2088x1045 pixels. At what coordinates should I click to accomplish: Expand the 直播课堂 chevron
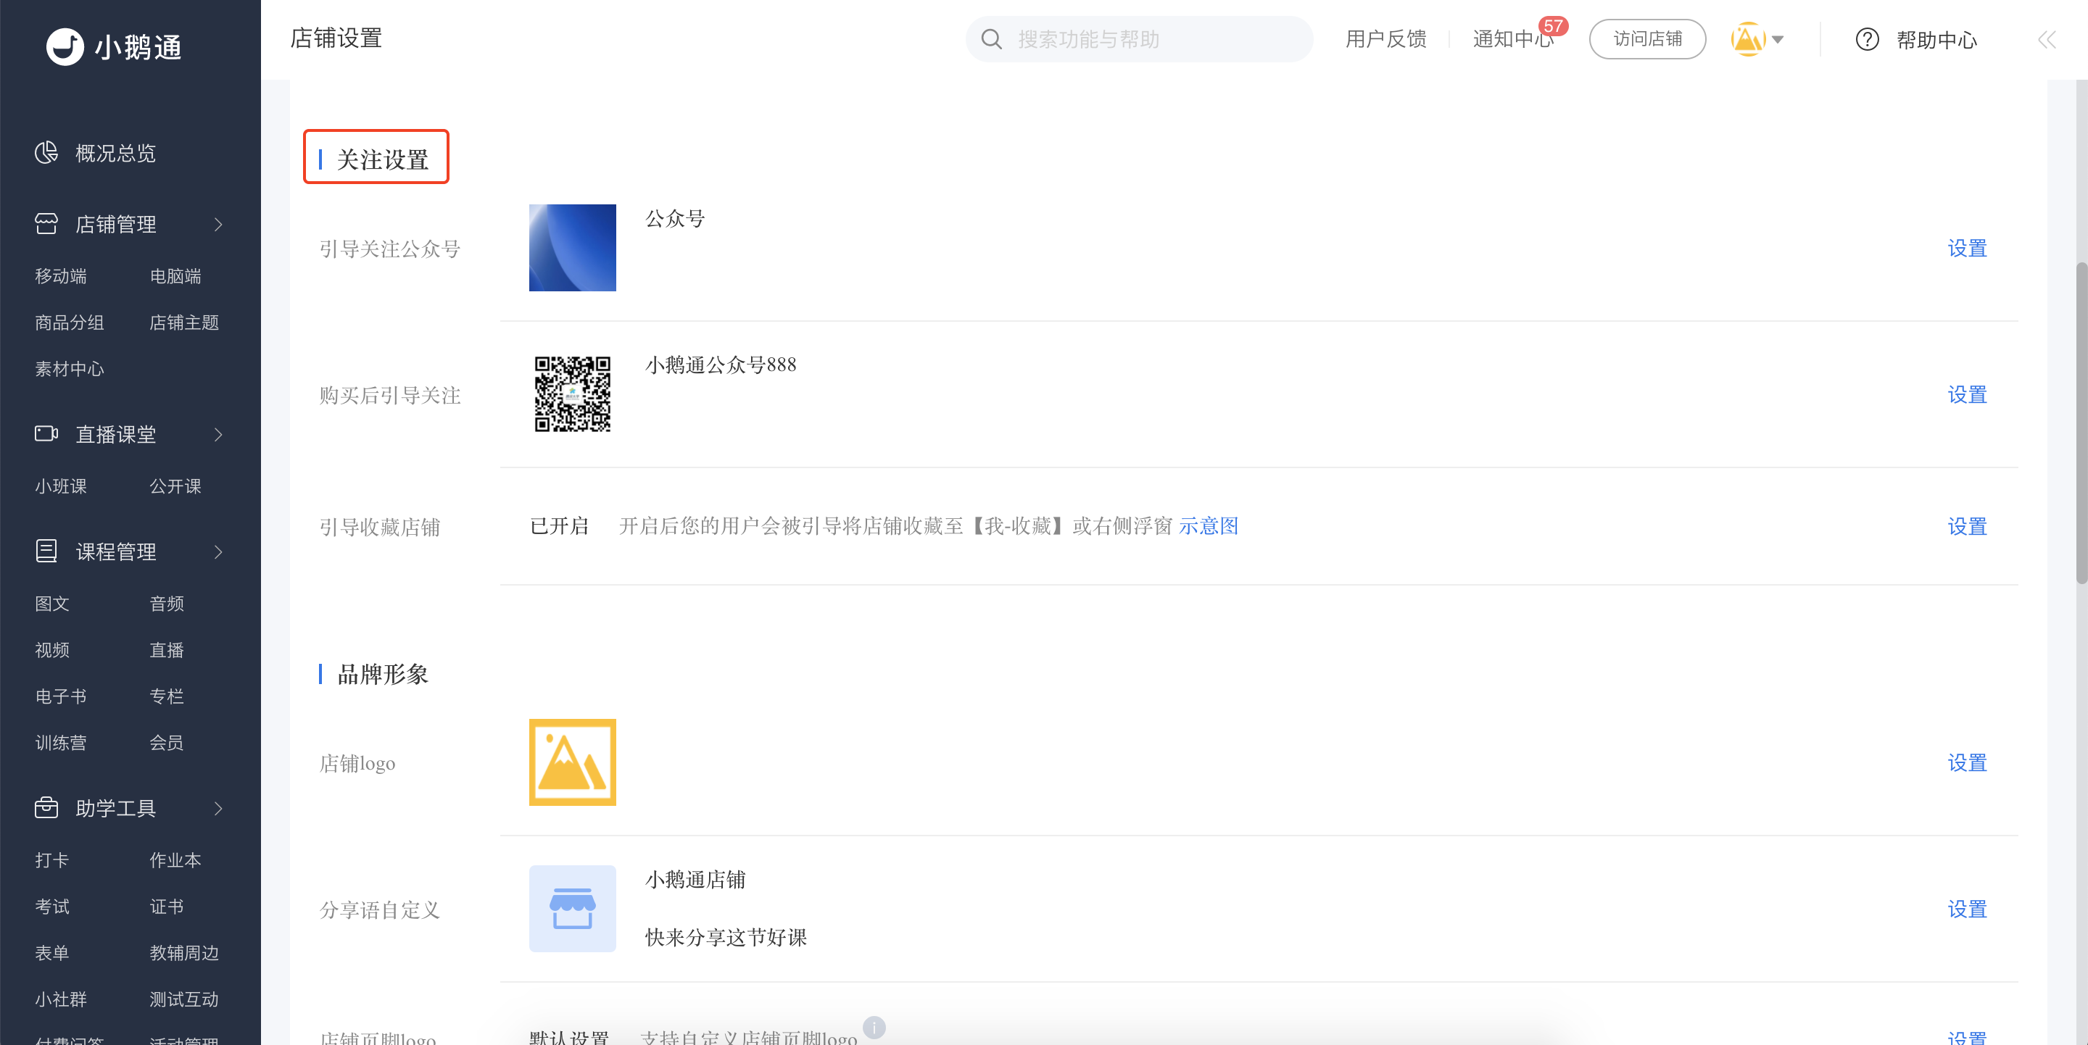click(x=218, y=434)
